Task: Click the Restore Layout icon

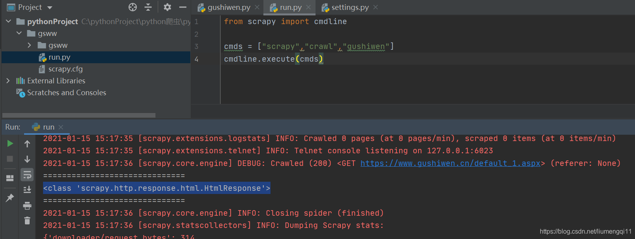Action: pyautogui.click(x=10, y=178)
